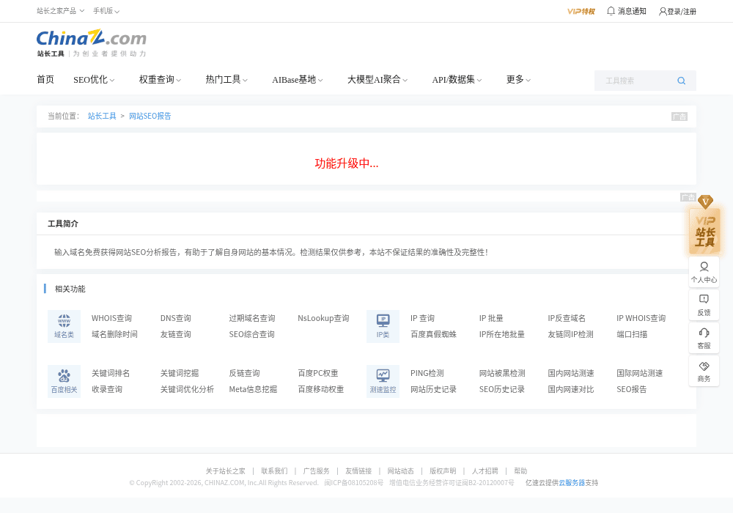The height and width of the screenshot is (513, 733).
Task: Click the user login icon
Action: [663, 11]
